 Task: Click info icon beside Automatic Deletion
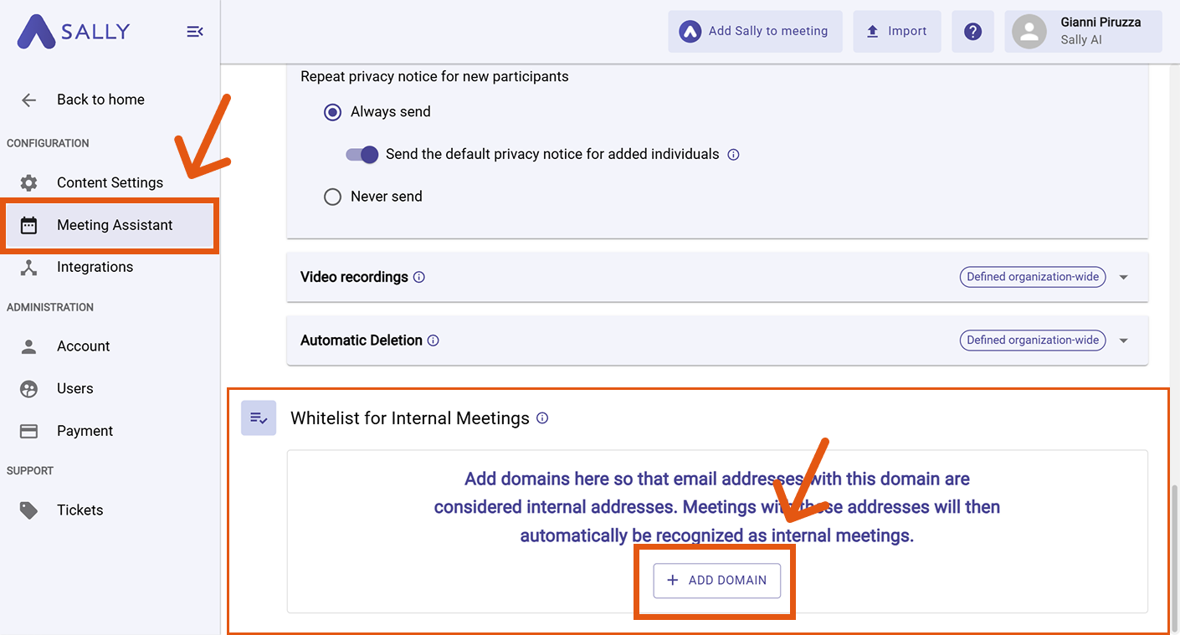click(434, 341)
